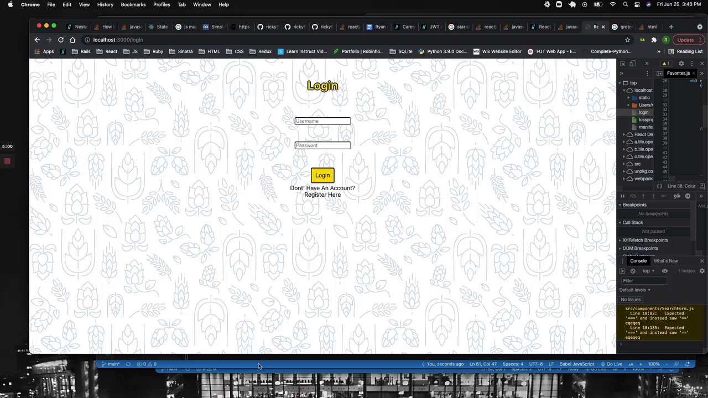This screenshot has width=708, height=398.
Task: Expand the webpack tree node
Action: click(x=624, y=179)
